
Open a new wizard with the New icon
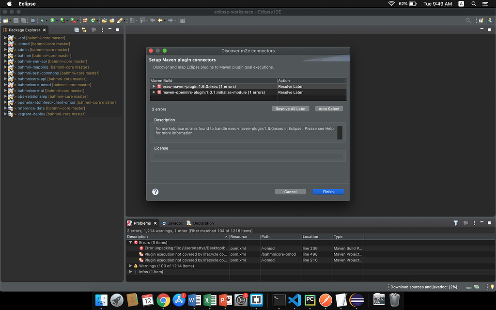point(6,20)
